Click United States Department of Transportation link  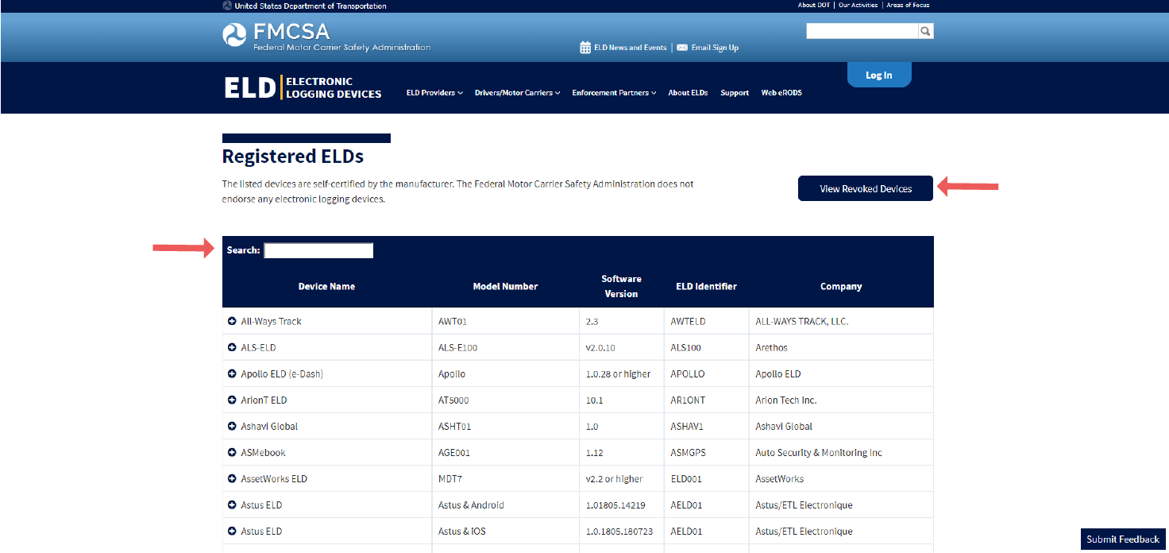(310, 6)
